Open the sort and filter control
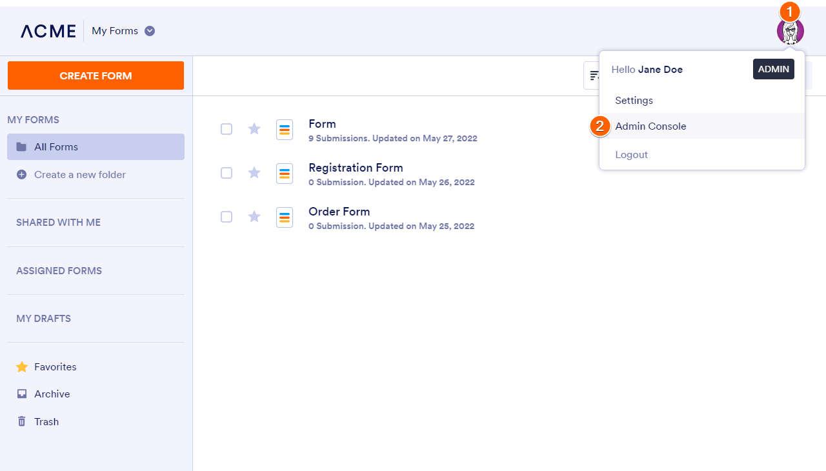Screen dimensions: 826x471 (592, 76)
